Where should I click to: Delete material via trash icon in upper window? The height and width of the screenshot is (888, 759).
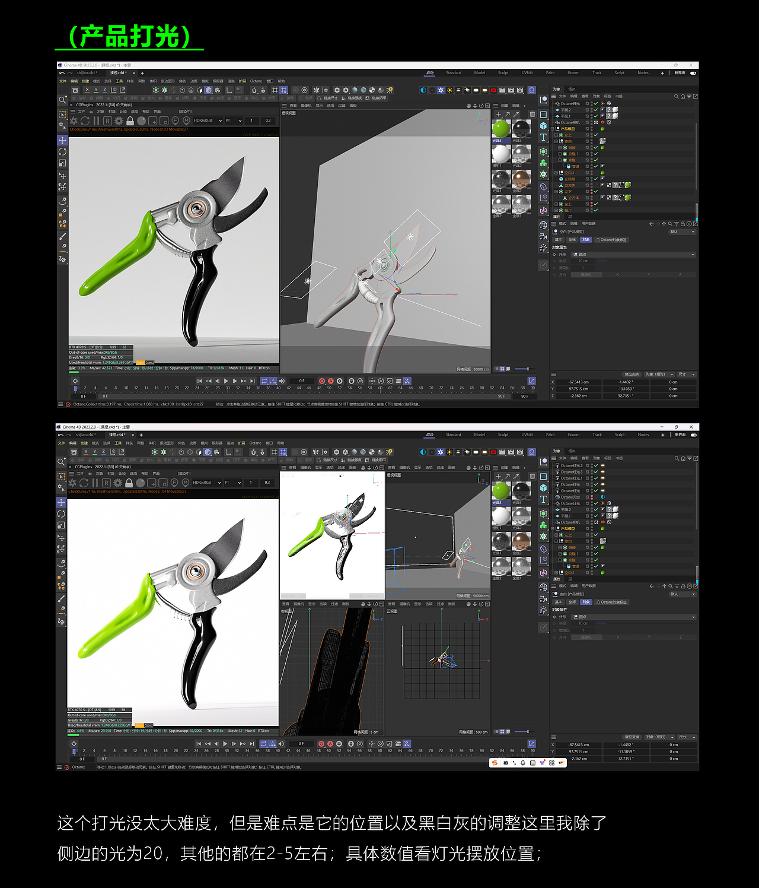(x=532, y=114)
